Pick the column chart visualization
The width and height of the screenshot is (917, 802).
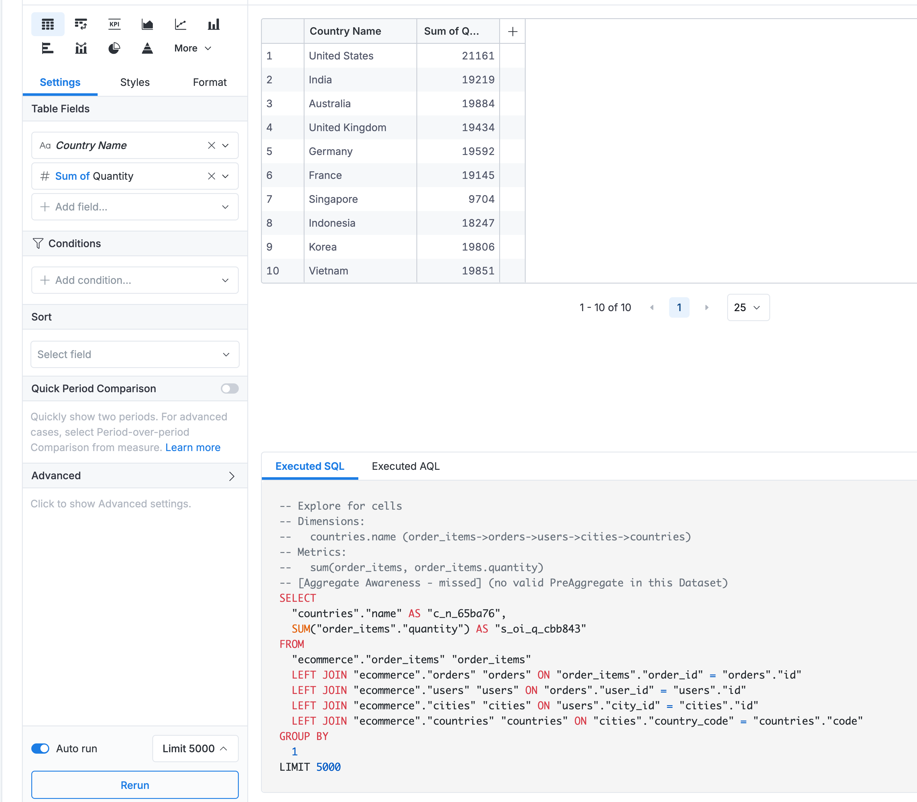(x=213, y=24)
